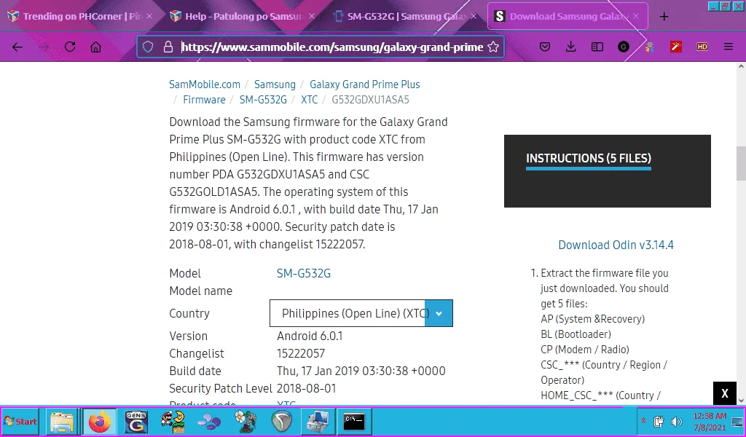This screenshot has height=437, width=746.
Task: Open the purple pills taskbar app
Action: coord(209,421)
